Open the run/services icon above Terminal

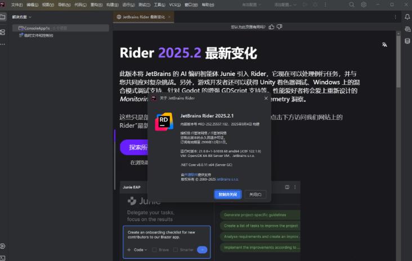(3, 246)
